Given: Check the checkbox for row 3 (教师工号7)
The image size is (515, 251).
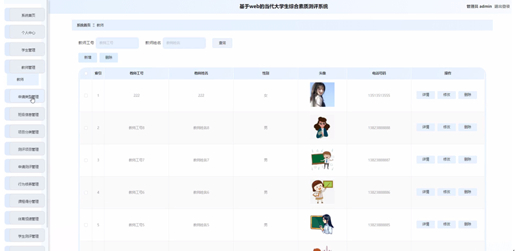Looking at the screenshot, I should coord(86,160).
